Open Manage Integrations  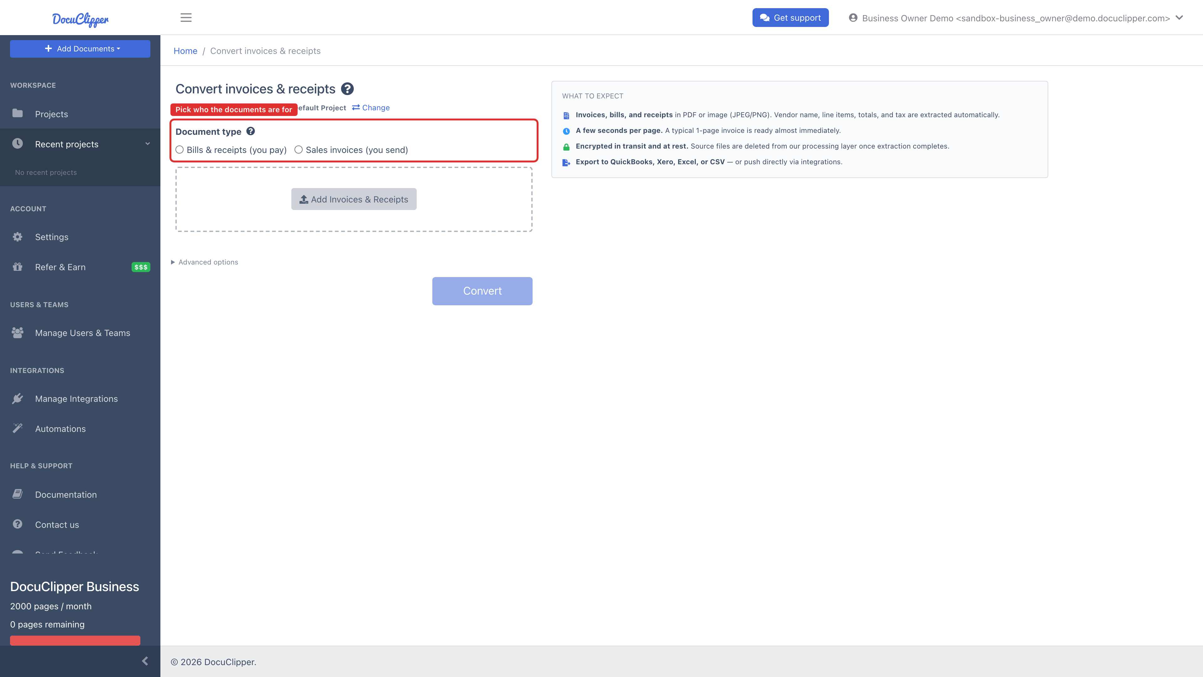(x=80, y=399)
